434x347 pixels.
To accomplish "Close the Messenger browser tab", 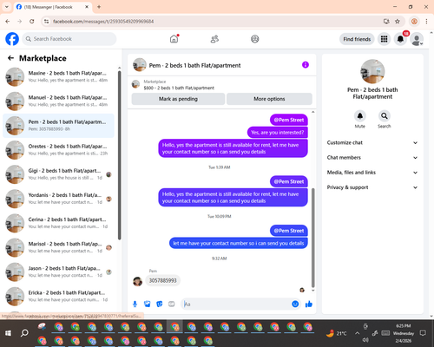I will click(x=87, y=7).
